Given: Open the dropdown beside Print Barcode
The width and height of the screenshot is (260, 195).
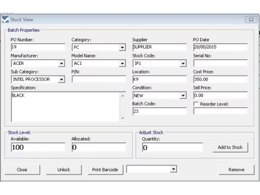Looking at the screenshot, I should point(173,169).
